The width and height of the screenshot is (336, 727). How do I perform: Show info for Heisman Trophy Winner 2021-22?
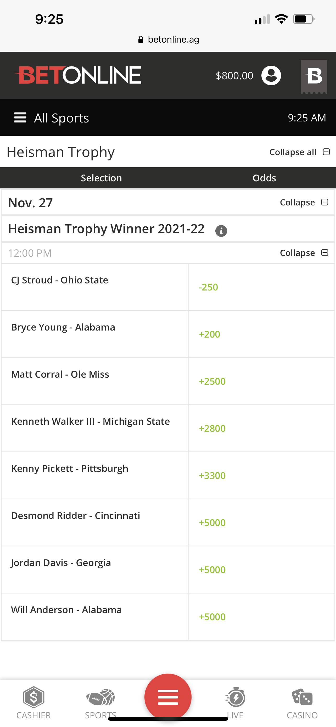click(221, 231)
